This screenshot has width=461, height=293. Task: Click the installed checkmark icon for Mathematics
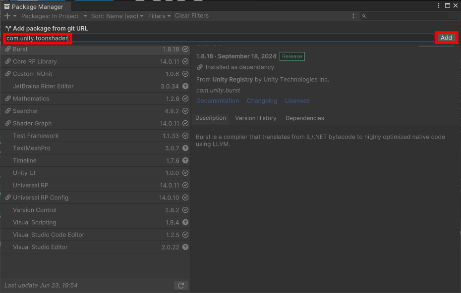click(x=185, y=98)
